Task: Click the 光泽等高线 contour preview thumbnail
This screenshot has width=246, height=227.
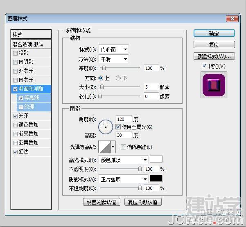Action: point(105,147)
